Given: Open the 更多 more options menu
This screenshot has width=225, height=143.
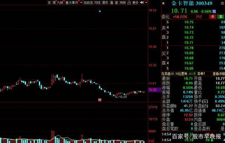Looking at the screenshot, I should [x=135, y=2].
